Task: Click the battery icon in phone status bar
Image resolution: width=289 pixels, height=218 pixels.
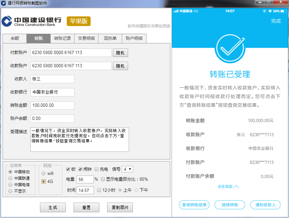Action: click(283, 11)
